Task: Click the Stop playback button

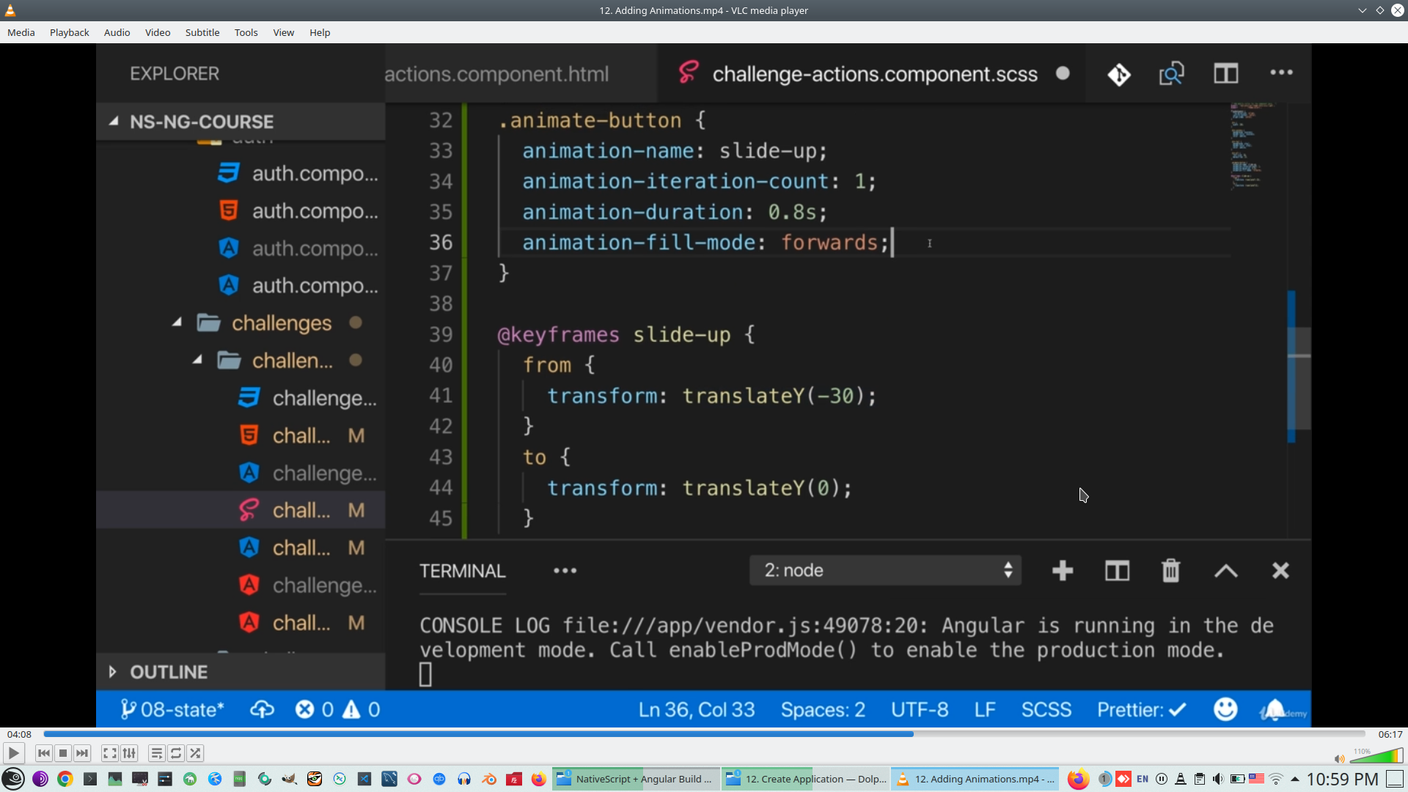Action: pyautogui.click(x=63, y=753)
